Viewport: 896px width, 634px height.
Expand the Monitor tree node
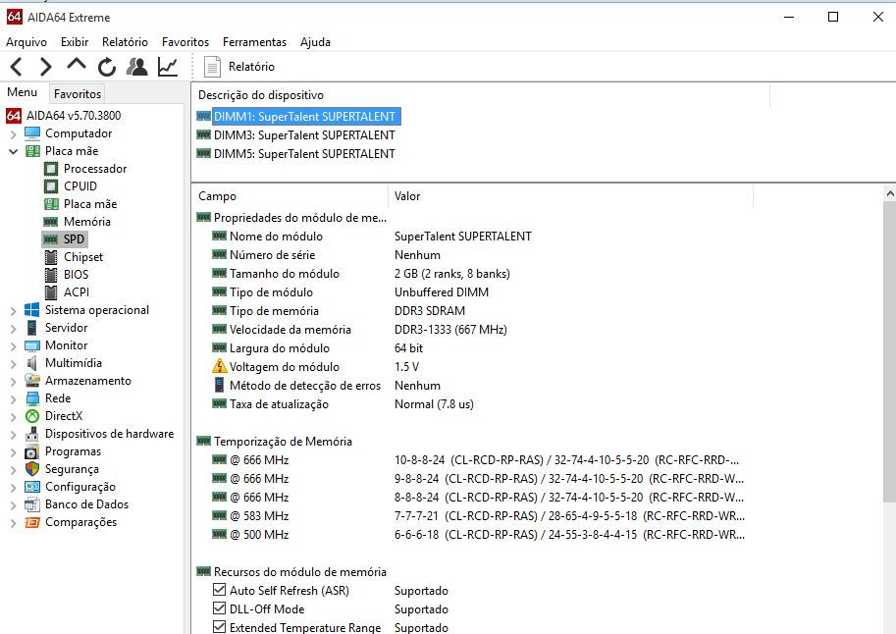[x=13, y=347]
